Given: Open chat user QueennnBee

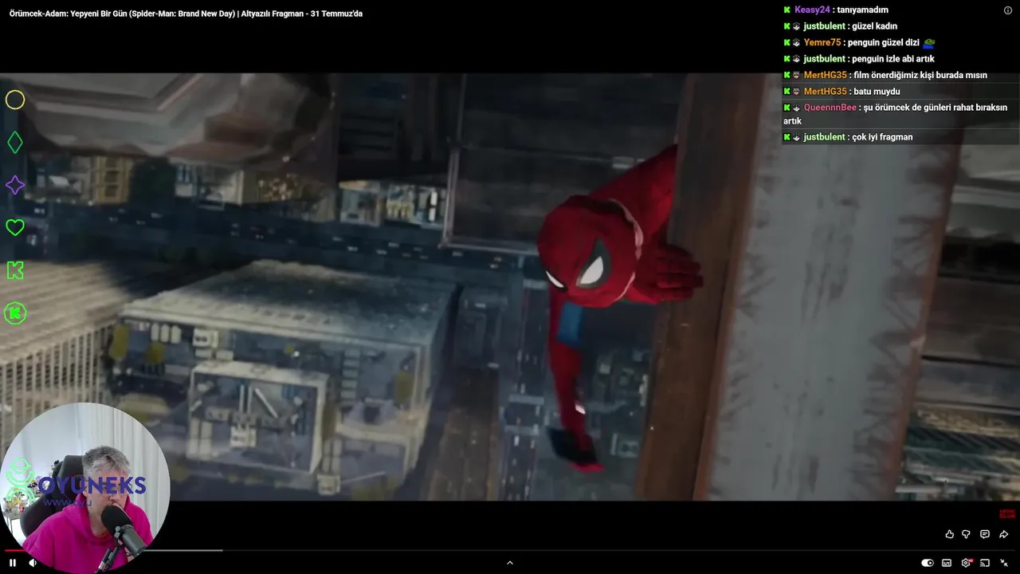Looking at the screenshot, I should [x=830, y=108].
